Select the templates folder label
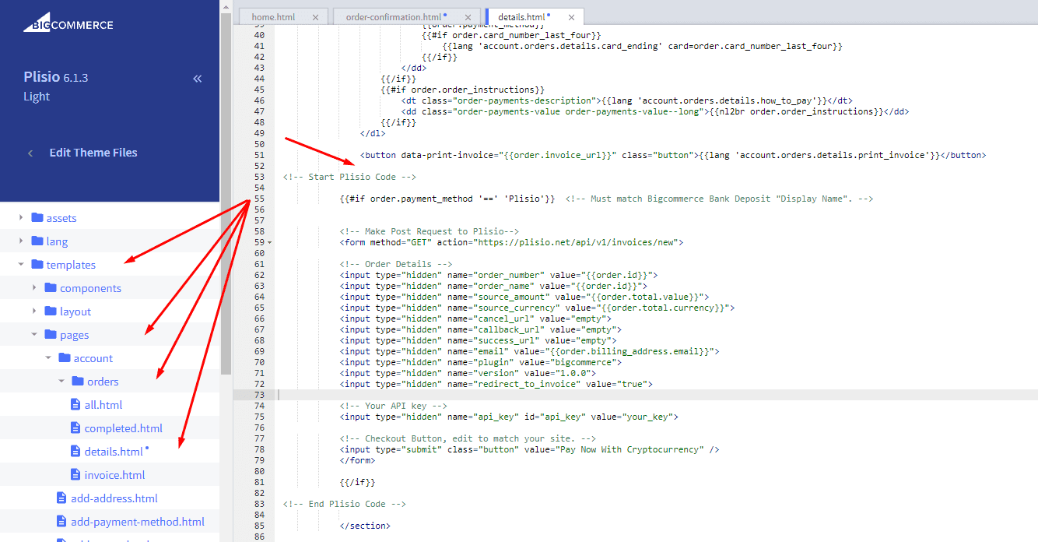This screenshot has height=542, width=1038. point(71,265)
